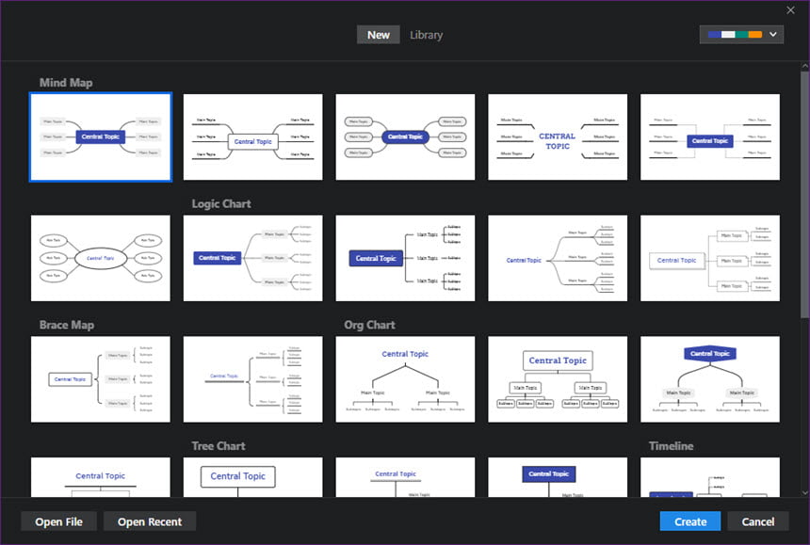Select the Org Chart with blue hexagon central topic
Screen dimensions: 810x545
(x=710, y=379)
